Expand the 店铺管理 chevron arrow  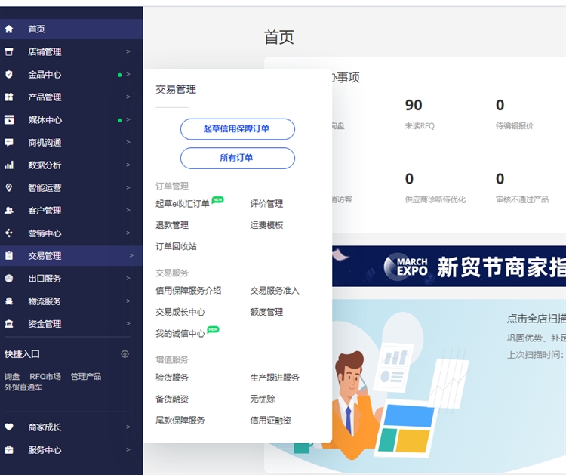[x=128, y=51]
